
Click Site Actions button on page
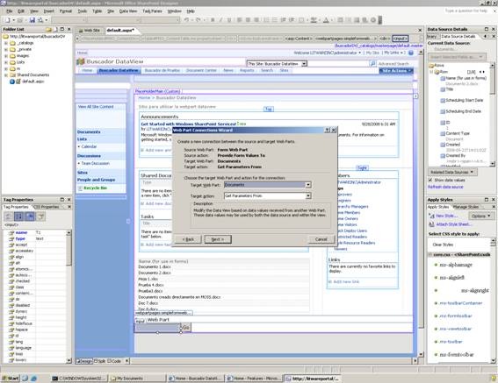pyautogui.click(x=396, y=70)
